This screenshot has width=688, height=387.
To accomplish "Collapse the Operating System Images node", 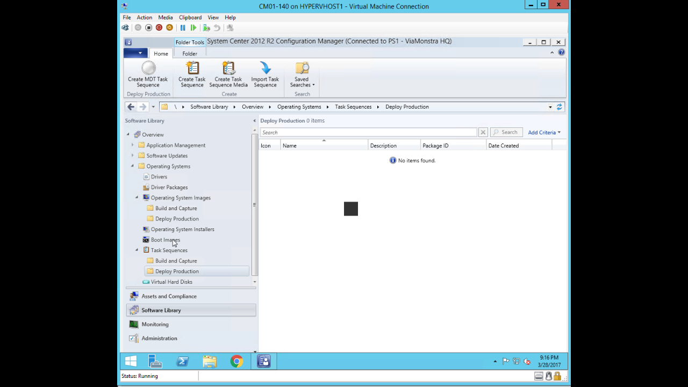I will pyautogui.click(x=137, y=198).
